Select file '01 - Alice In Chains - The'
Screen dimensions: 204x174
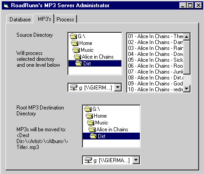coord(155,36)
